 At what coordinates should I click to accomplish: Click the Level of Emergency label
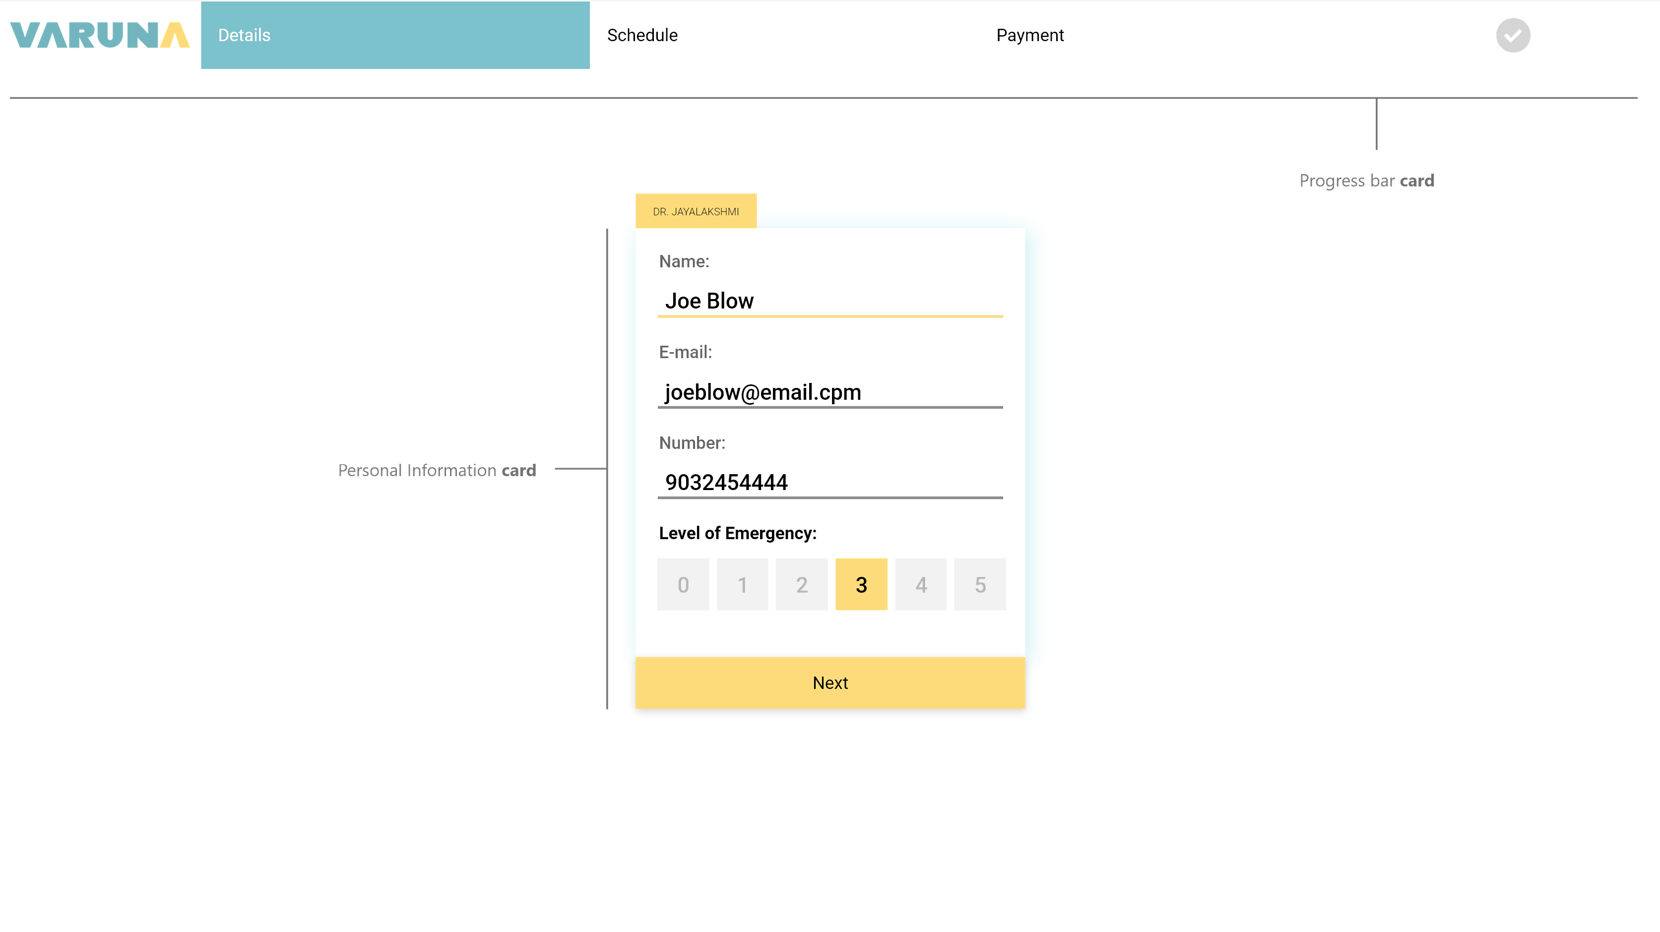pos(737,533)
